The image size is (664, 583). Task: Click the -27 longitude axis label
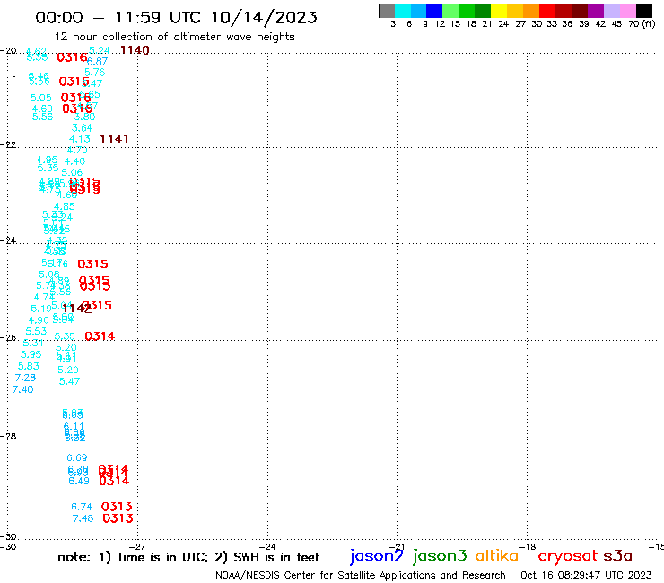[137, 547]
